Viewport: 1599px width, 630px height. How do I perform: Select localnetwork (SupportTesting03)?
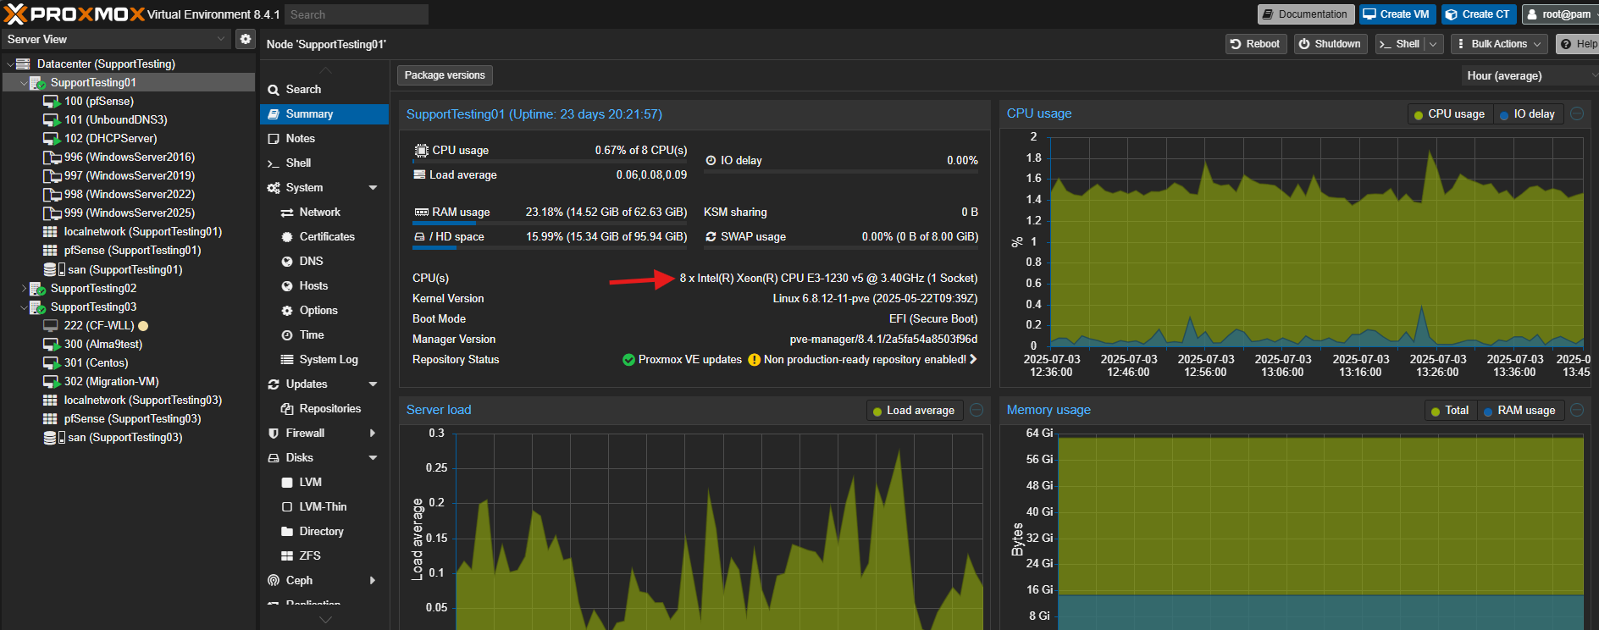pos(142,400)
